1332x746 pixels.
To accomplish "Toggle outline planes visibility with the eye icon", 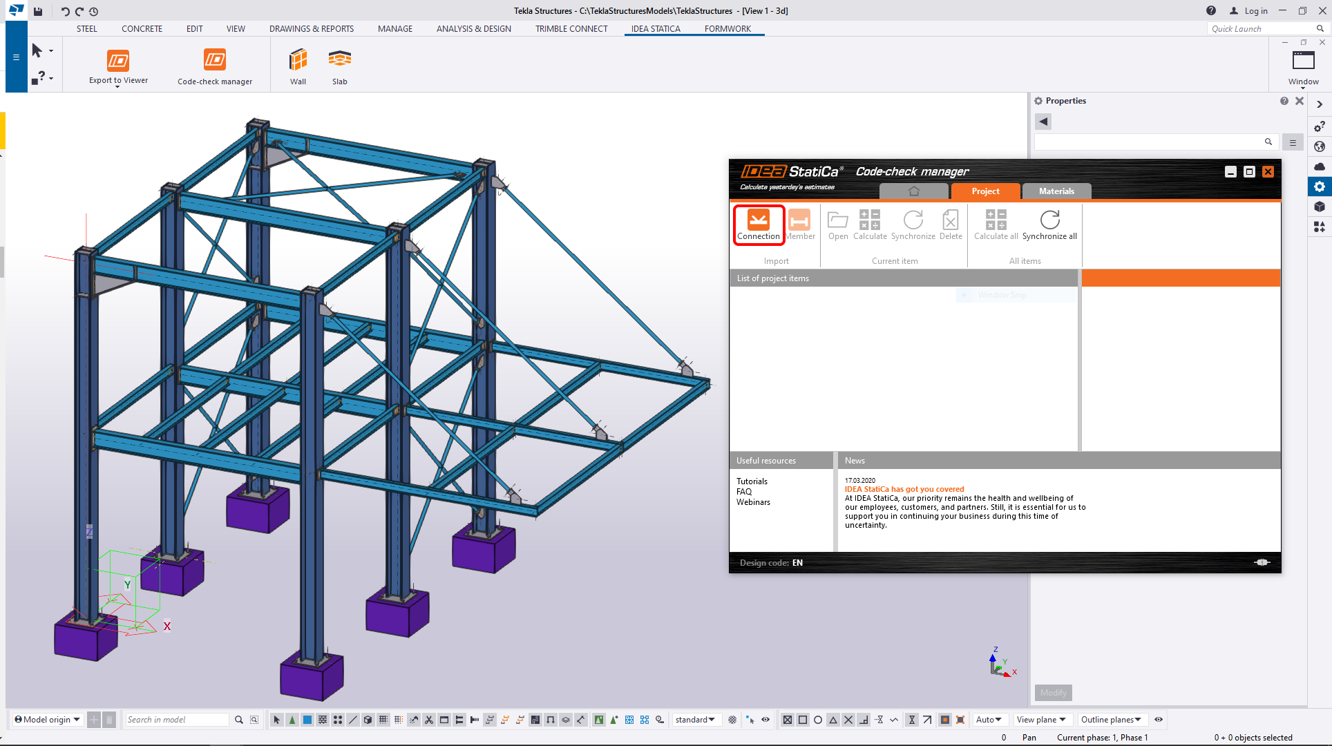I will (1159, 719).
